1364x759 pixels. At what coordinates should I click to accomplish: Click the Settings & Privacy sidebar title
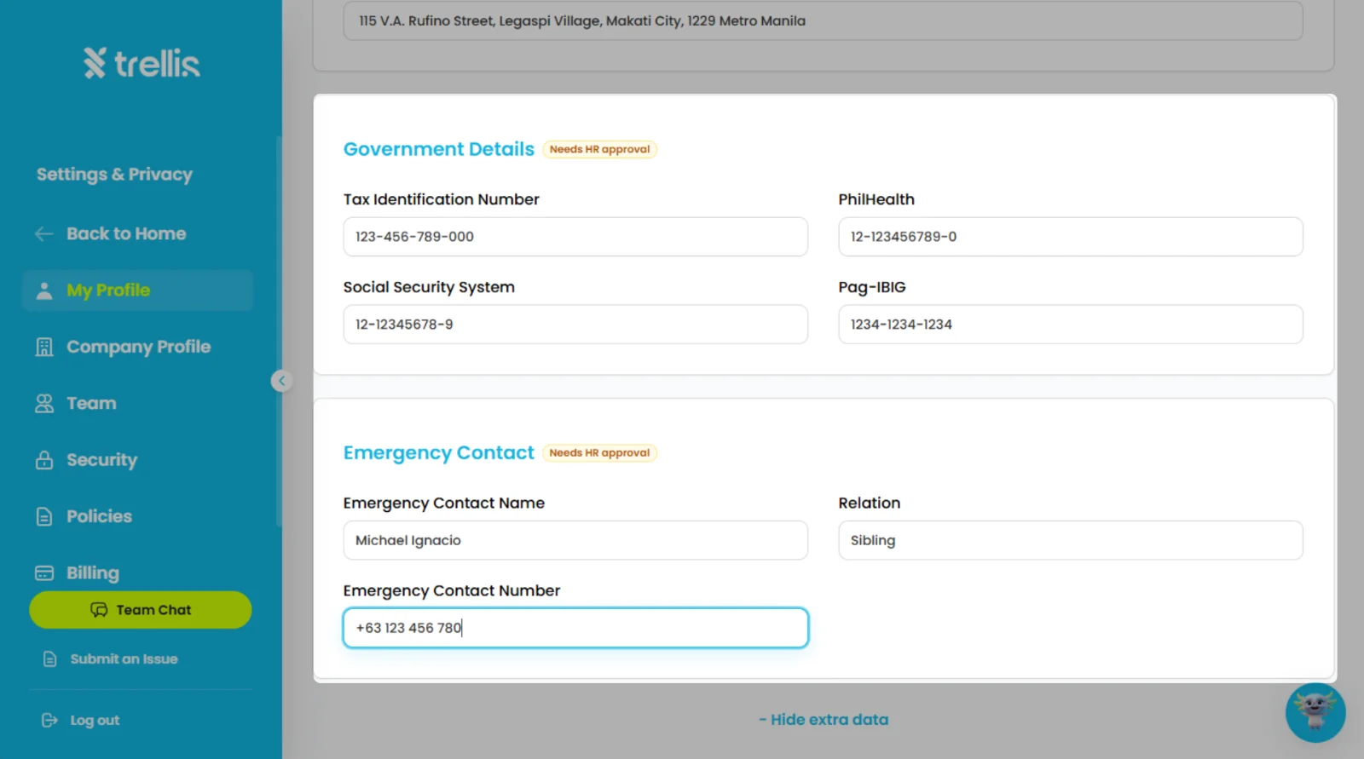pyautogui.click(x=114, y=175)
